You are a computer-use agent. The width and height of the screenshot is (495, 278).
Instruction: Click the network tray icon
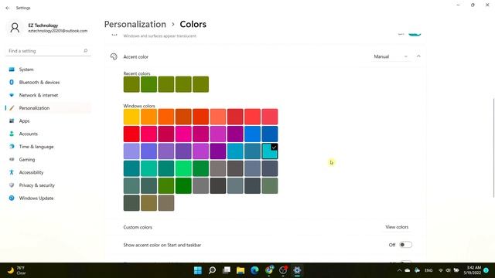tap(441, 270)
